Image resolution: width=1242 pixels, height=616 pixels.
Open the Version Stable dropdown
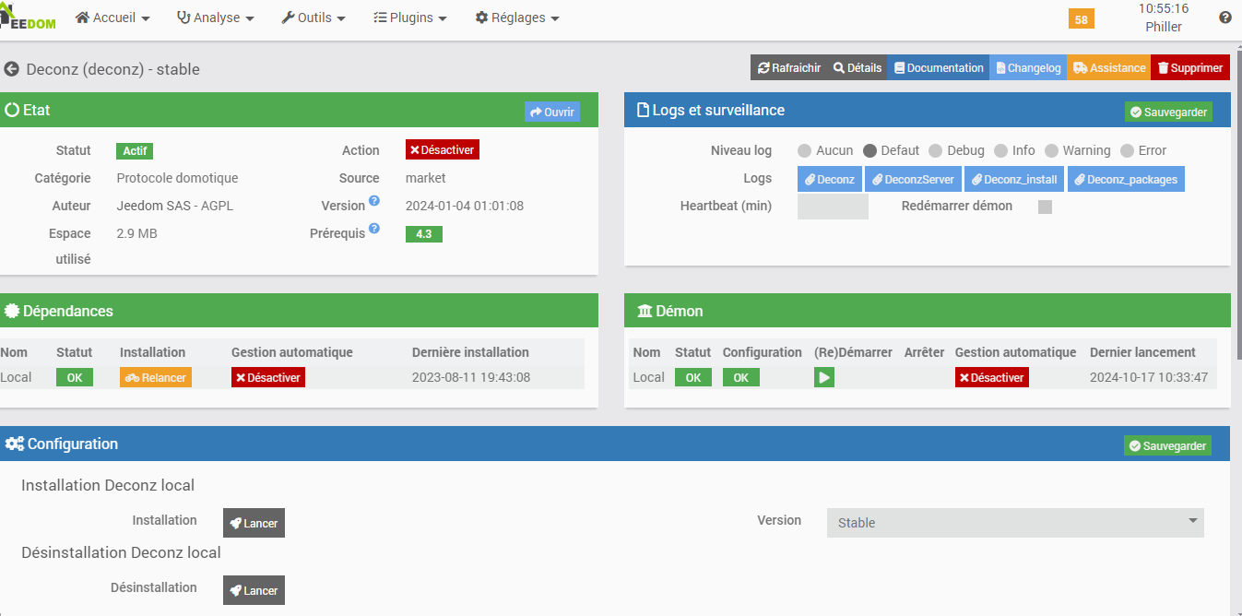click(x=1015, y=523)
